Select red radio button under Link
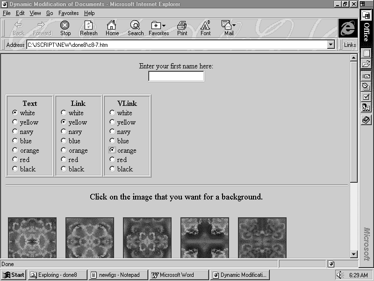The image size is (374, 281). 64,160
